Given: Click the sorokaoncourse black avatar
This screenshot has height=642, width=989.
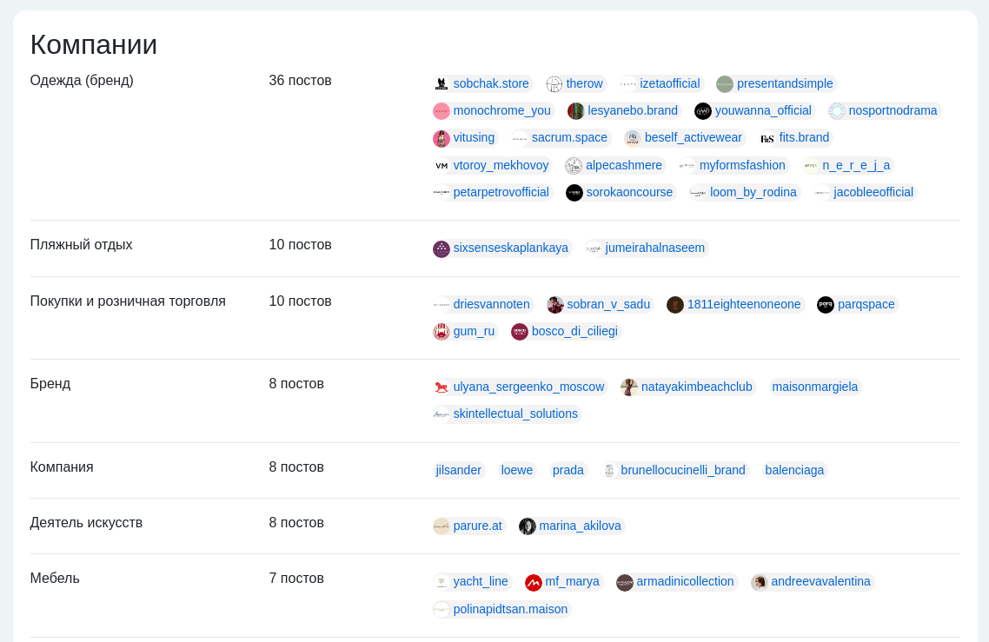Looking at the screenshot, I should [574, 193].
